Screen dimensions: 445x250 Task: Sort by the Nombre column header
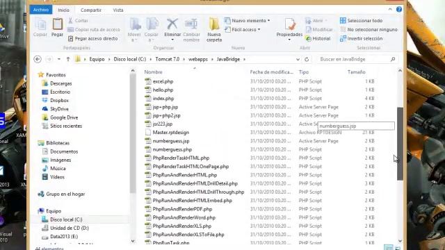(153, 72)
